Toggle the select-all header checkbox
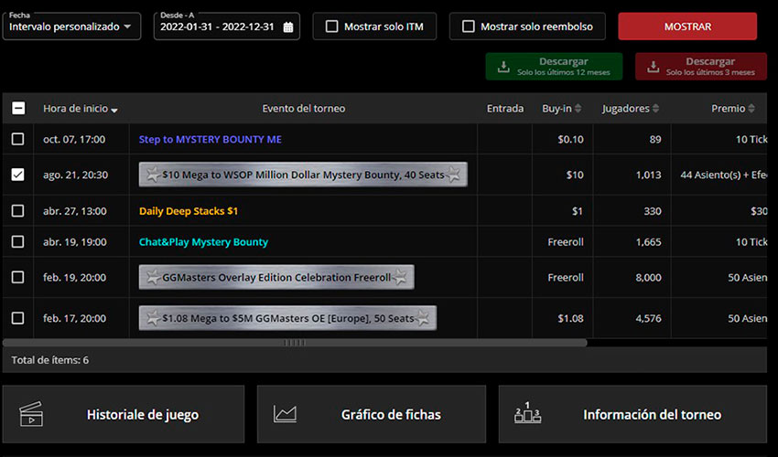The width and height of the screenshot is (778, 457). click(18, 108)
